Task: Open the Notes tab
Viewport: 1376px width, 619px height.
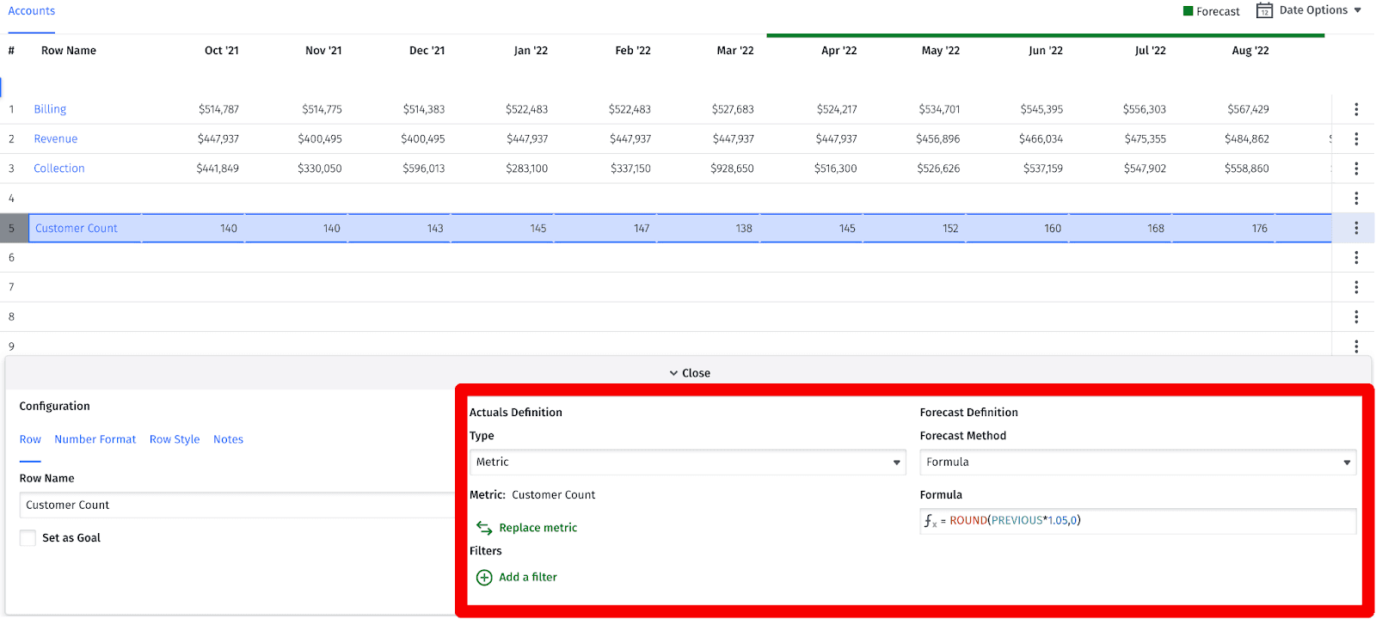Action: click(x=228, y=439)
